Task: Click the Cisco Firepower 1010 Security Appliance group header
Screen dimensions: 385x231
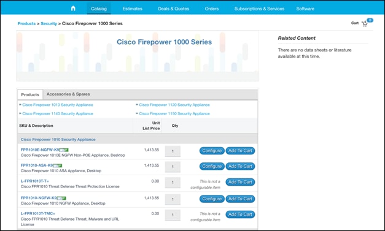Action: 58,139
